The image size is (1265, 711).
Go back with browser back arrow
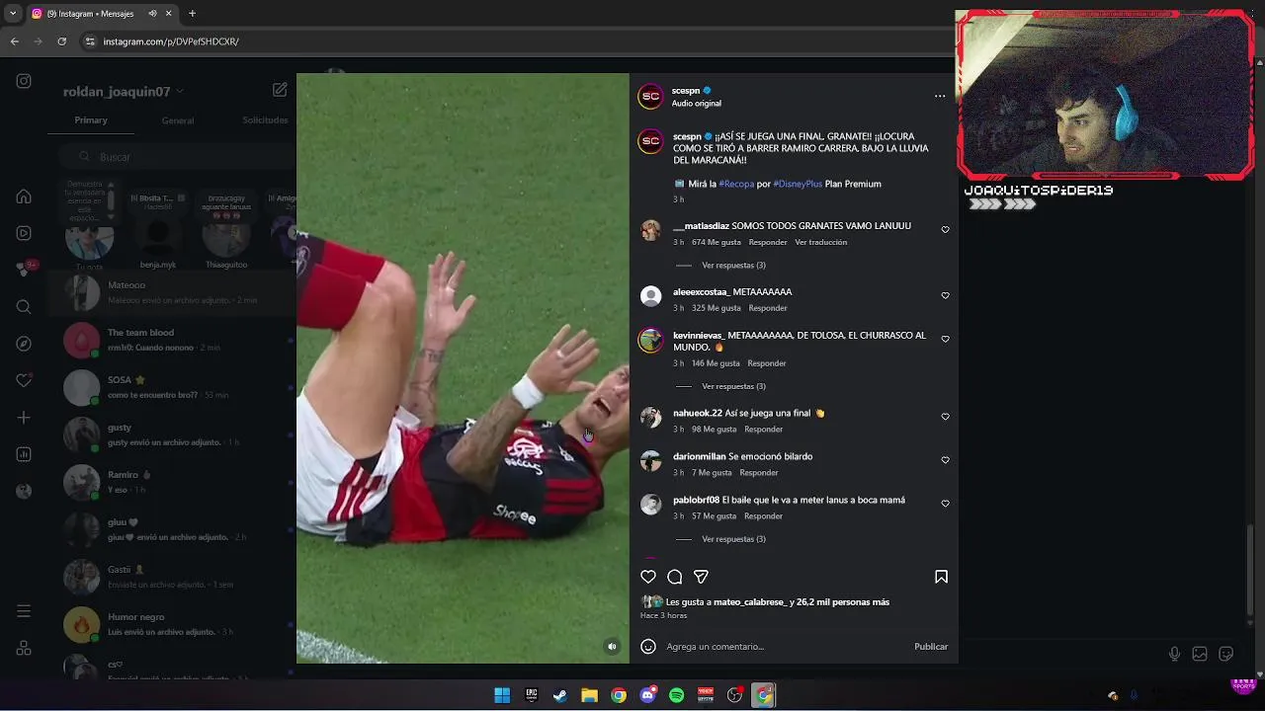pos(14,41)
